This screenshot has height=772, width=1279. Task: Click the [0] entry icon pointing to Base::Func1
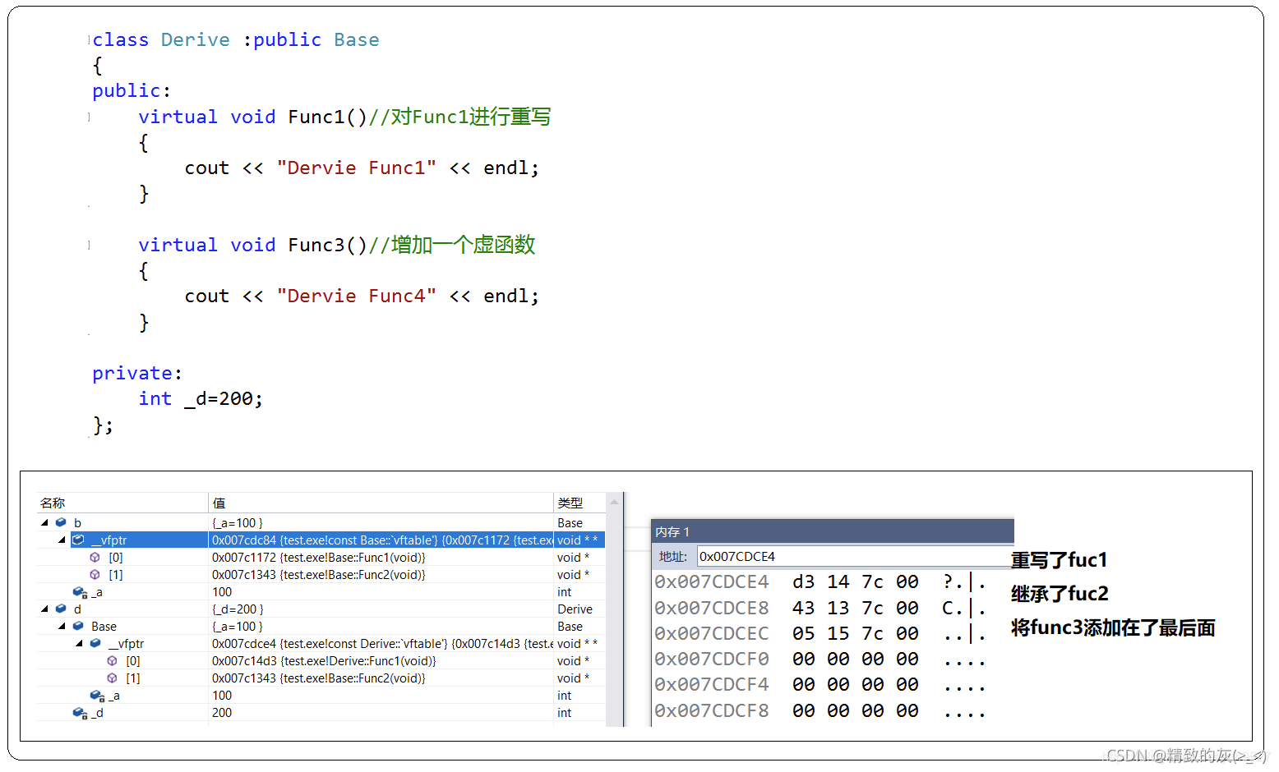tap(95, 557)
